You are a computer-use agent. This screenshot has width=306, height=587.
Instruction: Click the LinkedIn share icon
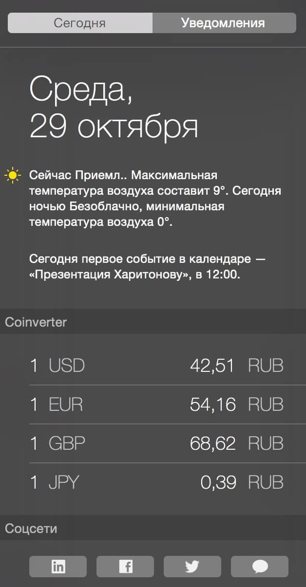click(58, 567)
